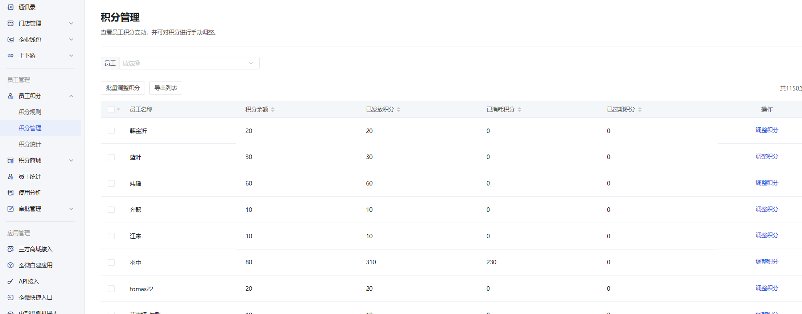Click 调整积分 link for 韩金沂

[x=767, y=130]
